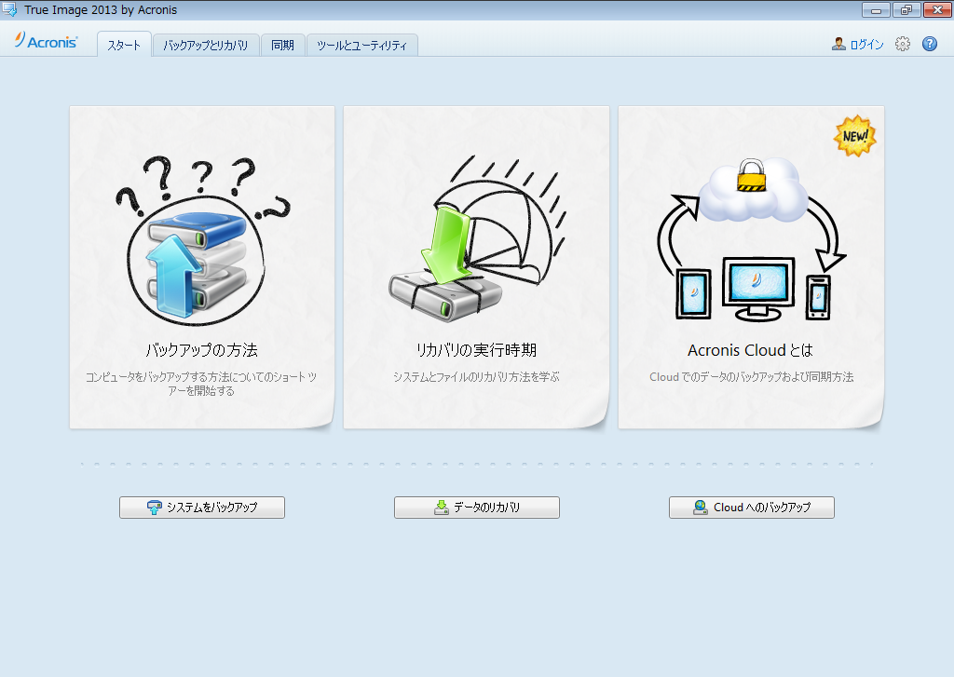Open the ツールとユーティリティ tab
Image resolution: width=954 pixels, height=677 pixels.
coord(362,46)
